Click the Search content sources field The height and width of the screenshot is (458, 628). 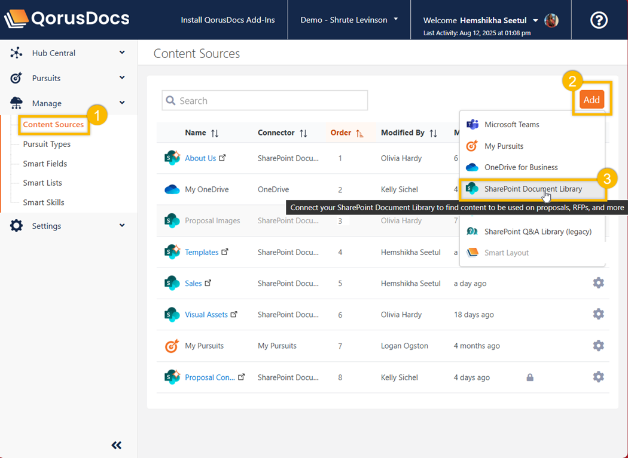coord(265,101)
